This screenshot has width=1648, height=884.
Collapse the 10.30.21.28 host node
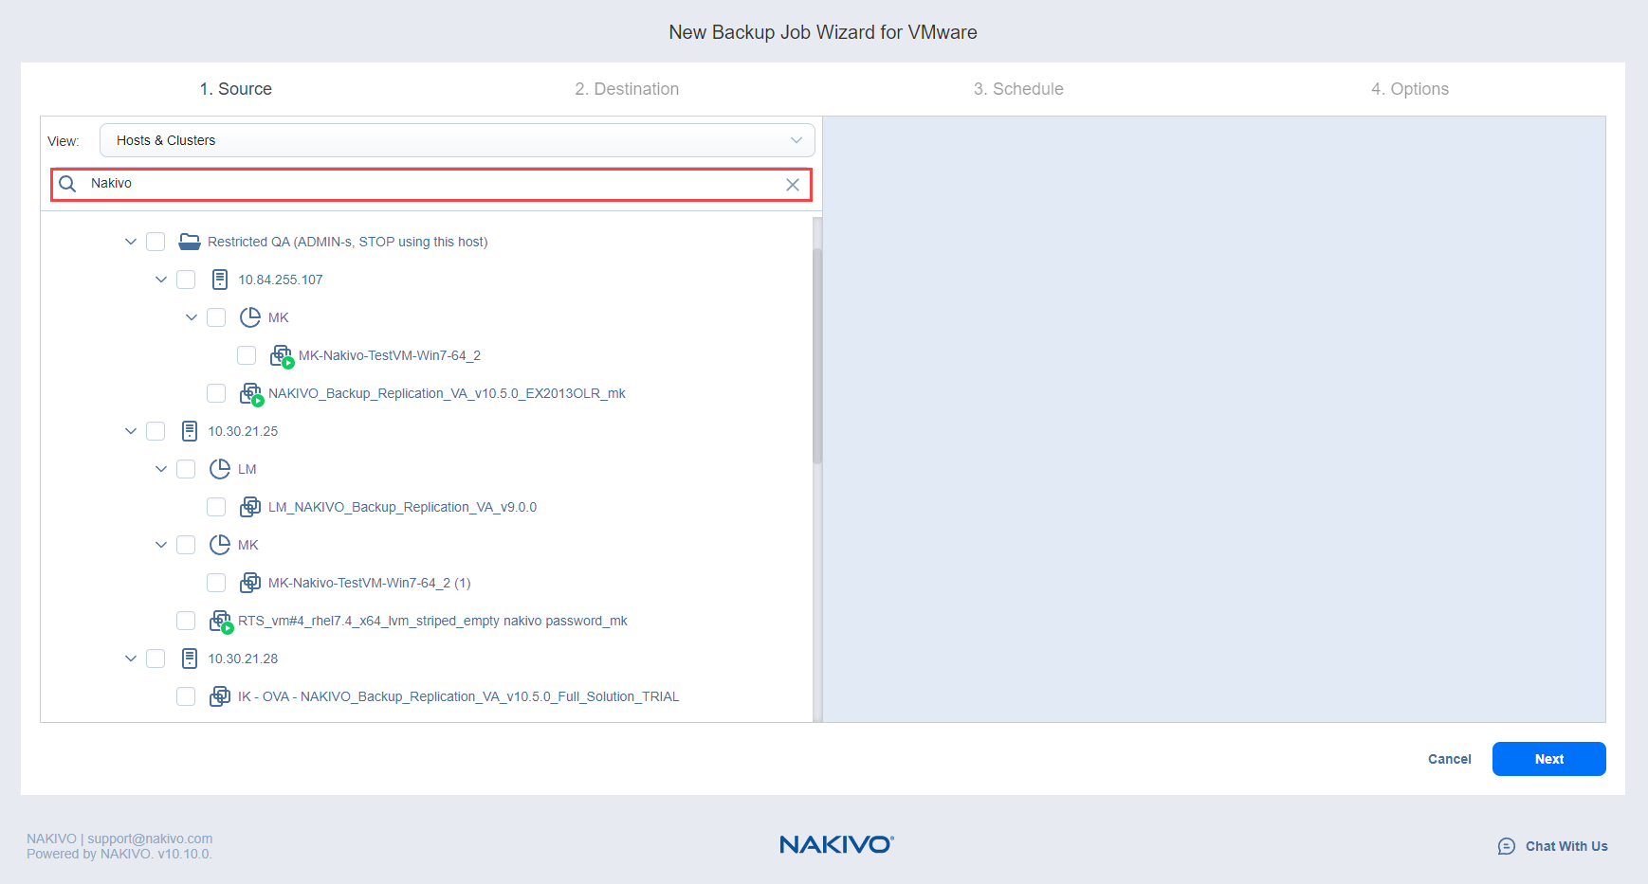pyautogui.click(x=131, y=658)
